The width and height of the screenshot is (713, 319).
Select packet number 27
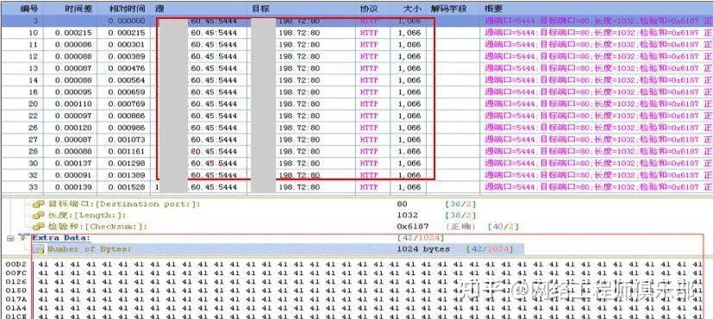(357, 140)
